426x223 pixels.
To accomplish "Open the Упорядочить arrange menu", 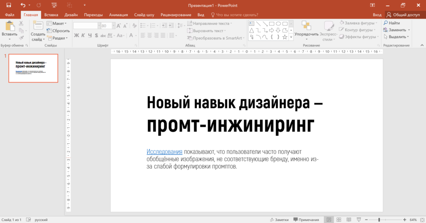I will (307, 30).
